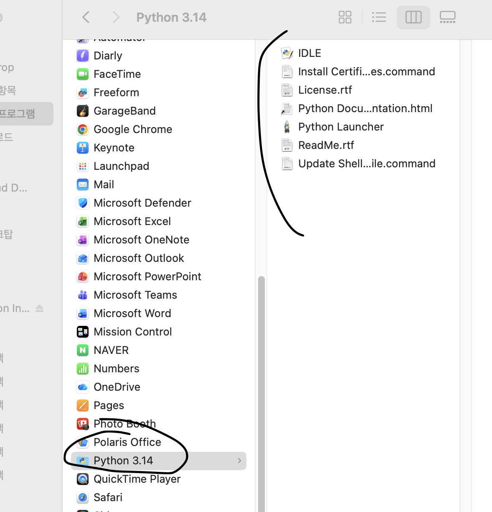Image resolution: width=492 pixels, height=512 pixels.
Task: Click the NAVER green icon
Action: tap(83, 350)
